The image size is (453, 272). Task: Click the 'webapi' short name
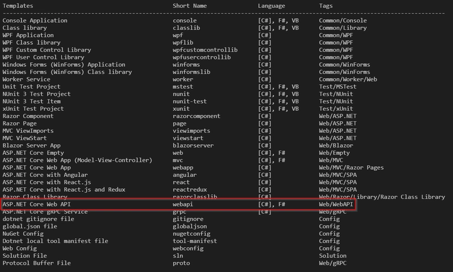click(183, 204)
